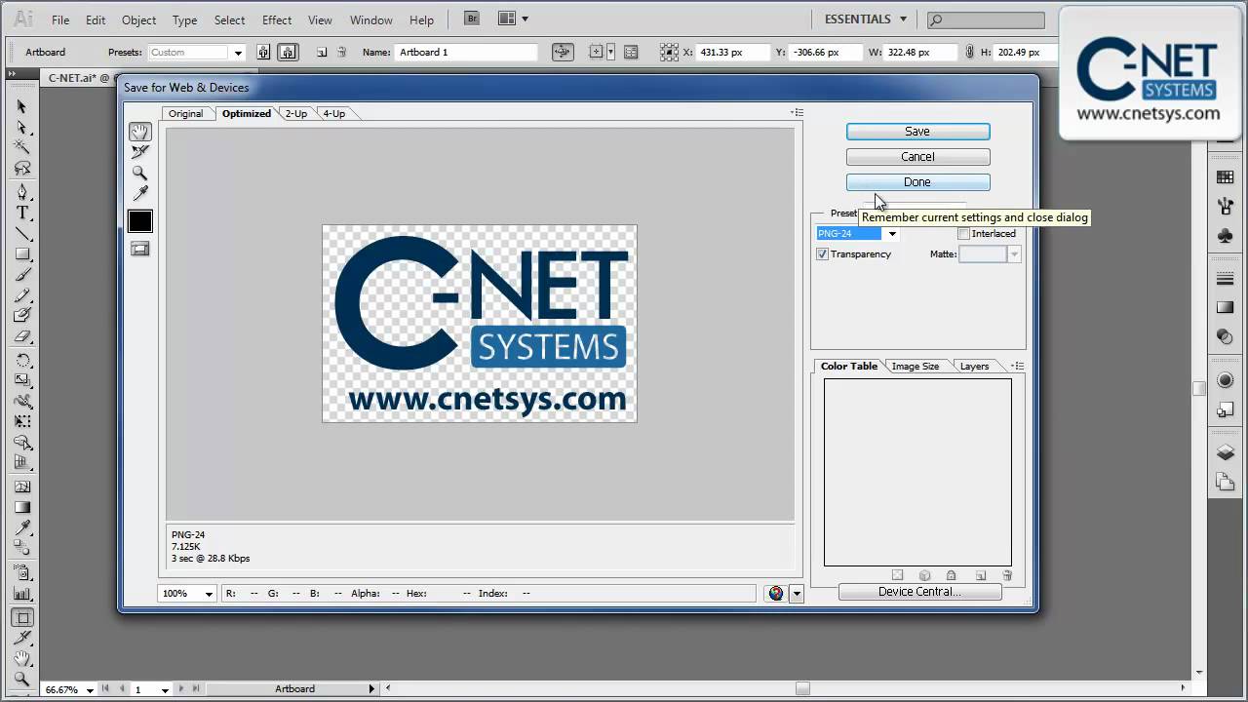Toggle slices visibility icon

pyautogui.click(x=139, y=249)
